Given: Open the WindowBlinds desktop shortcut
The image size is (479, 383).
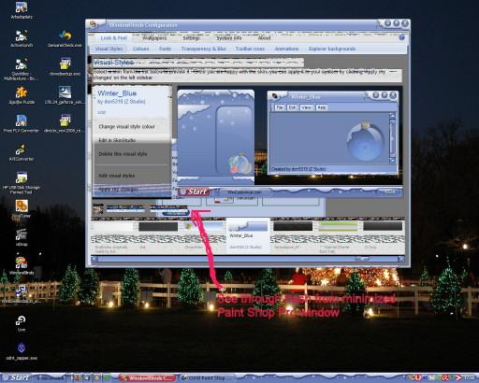Looking at the screenshot, I should (22, 265).
